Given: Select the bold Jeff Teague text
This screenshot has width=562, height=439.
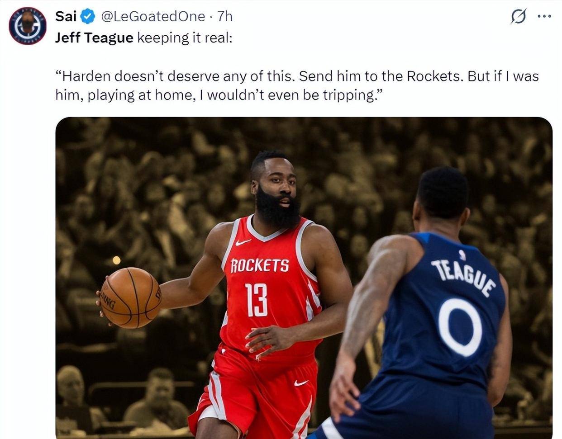Looking at the screenshot, I should [x=94, y=38].
